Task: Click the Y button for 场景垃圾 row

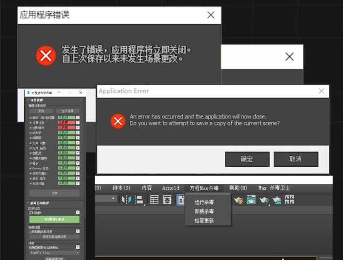Action: coord(77,123)
